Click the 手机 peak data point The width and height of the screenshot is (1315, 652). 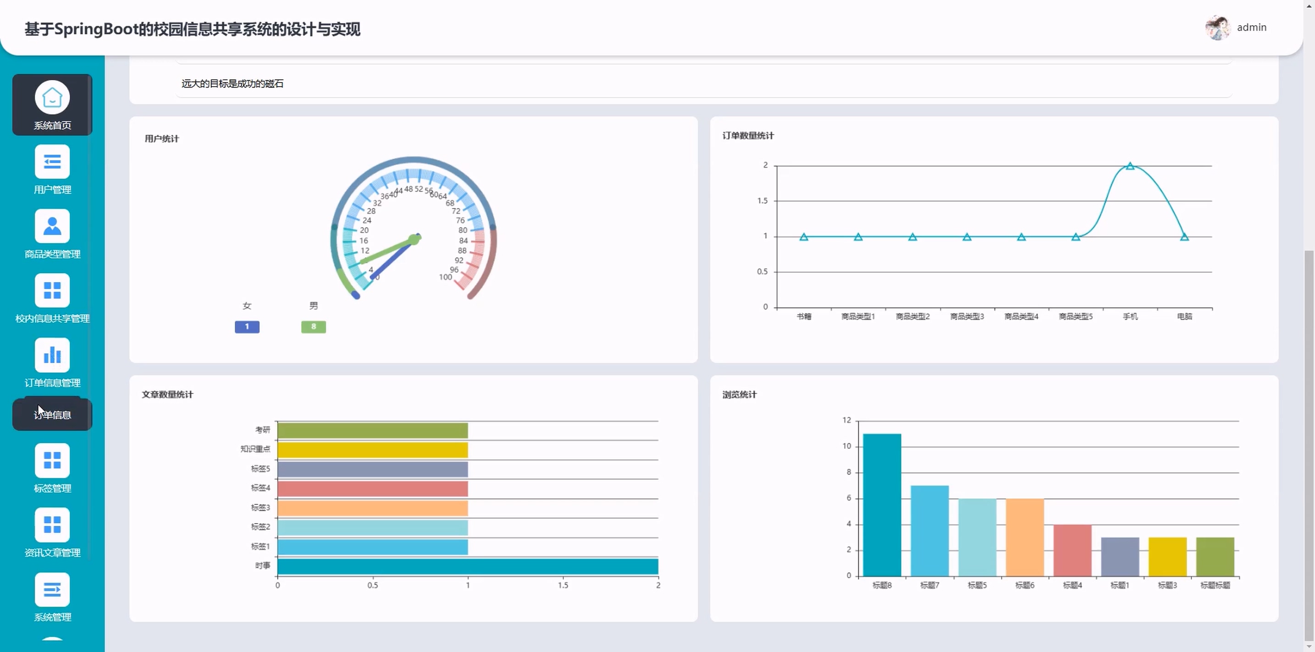tap(1130, 166)
